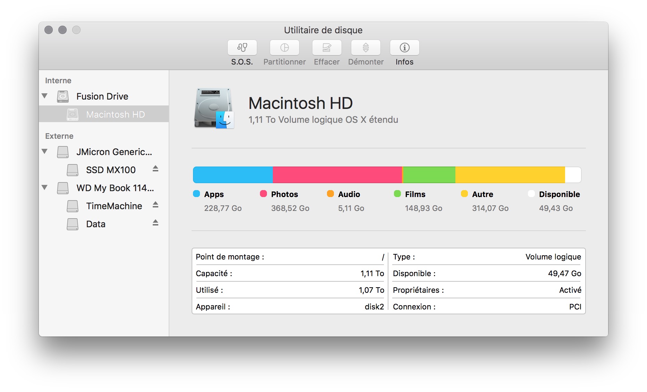Click the JMicron Generic drive icon
The image size is (647, 392).
[x=63, y=152]
